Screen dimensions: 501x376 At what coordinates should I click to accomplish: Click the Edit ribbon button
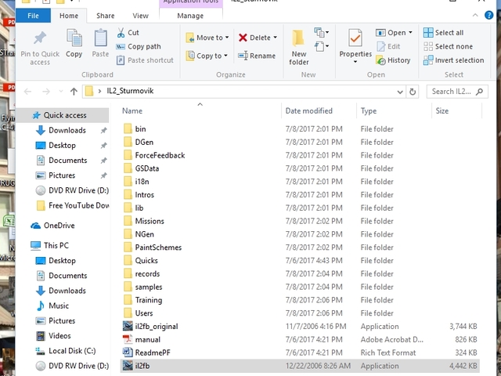(388, 46)
